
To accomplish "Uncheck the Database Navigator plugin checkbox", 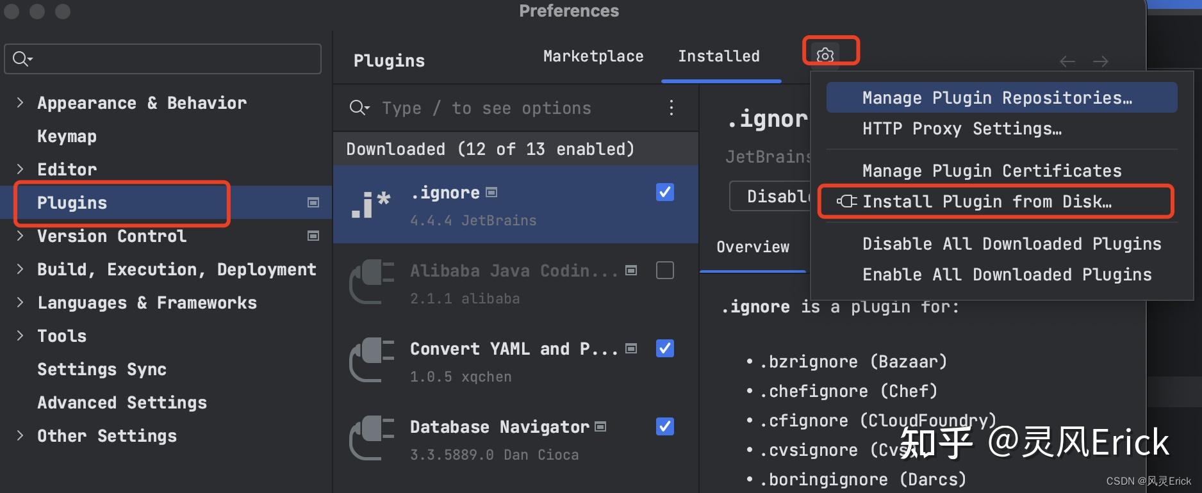I will 664,426.
